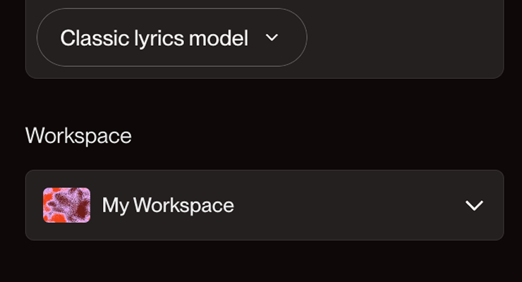Select the My Workspace name text
The width and height of the screenshot is (522, 282).
pos(168,205)
